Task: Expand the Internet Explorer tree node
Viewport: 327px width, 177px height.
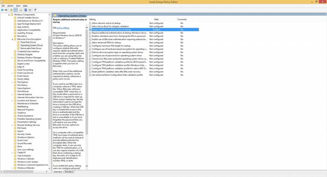Action: (x=12, y=94)
